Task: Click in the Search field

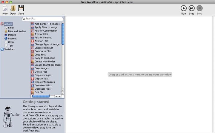Action: [x=43, y=19]
